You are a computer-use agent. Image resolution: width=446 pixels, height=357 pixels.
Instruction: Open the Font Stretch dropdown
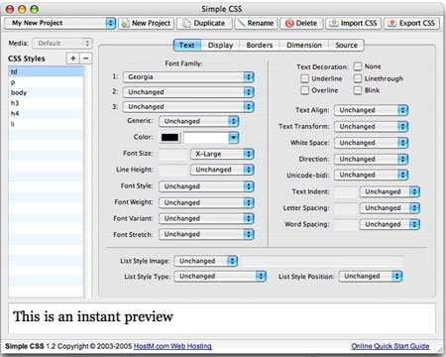click(206, 234)
